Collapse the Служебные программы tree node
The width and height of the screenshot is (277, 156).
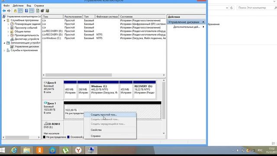(x=5, y=20)
